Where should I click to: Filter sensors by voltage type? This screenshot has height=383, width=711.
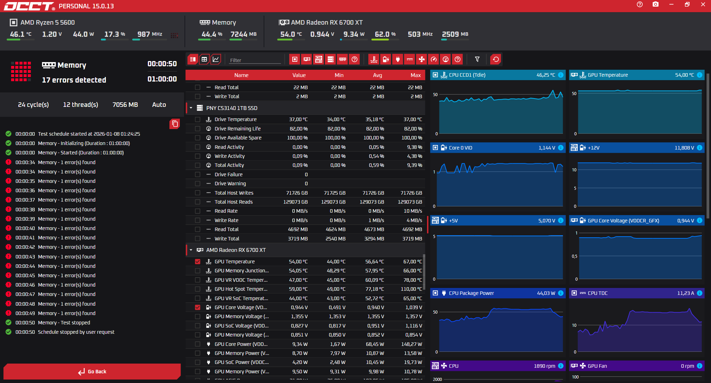[x=386, y=59]
